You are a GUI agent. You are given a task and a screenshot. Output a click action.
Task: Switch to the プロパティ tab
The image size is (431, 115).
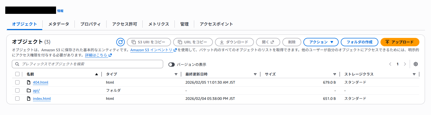pos(90,24)
